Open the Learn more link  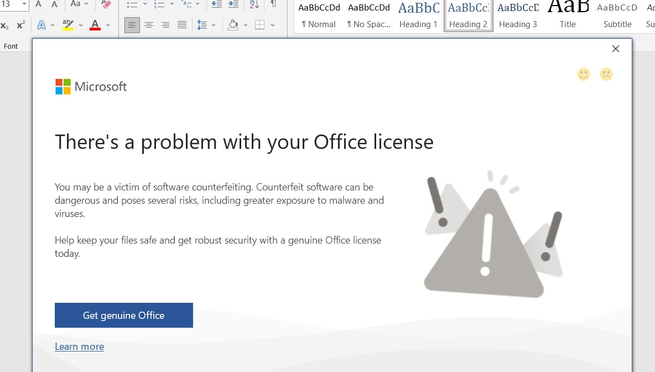(x=79, y=347)
